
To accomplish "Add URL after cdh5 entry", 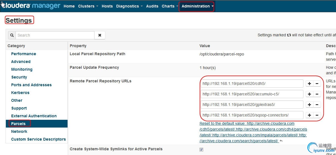I will pyautogui.click(x=309, y=83).
